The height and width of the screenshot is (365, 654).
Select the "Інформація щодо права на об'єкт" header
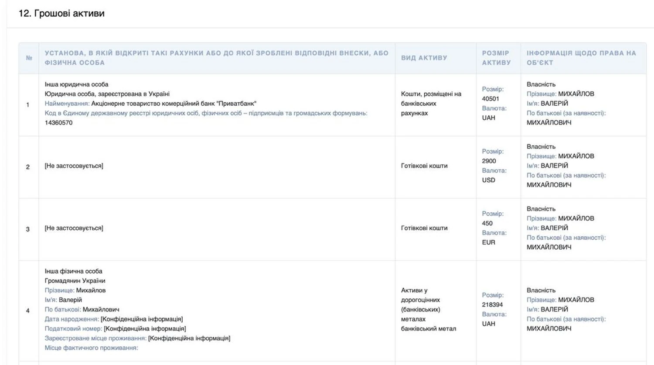[x=581, y=58]
